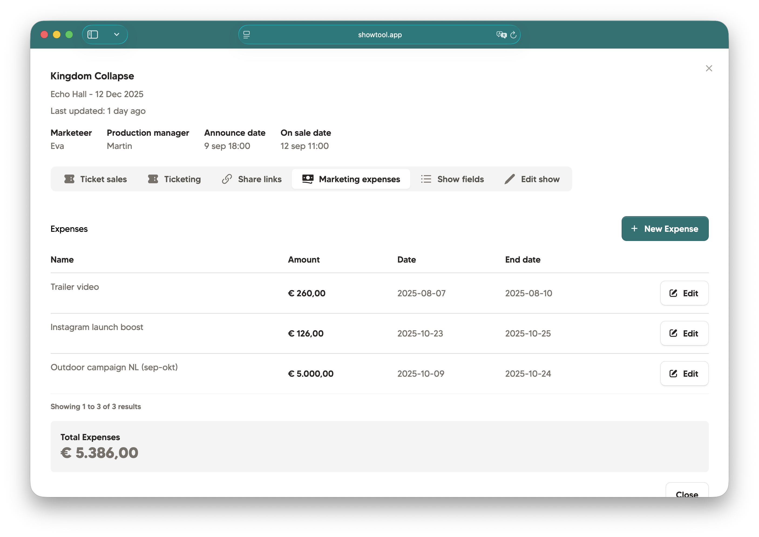
Task: Edit the Instagram launch boost expense
Action: (684, 333)
